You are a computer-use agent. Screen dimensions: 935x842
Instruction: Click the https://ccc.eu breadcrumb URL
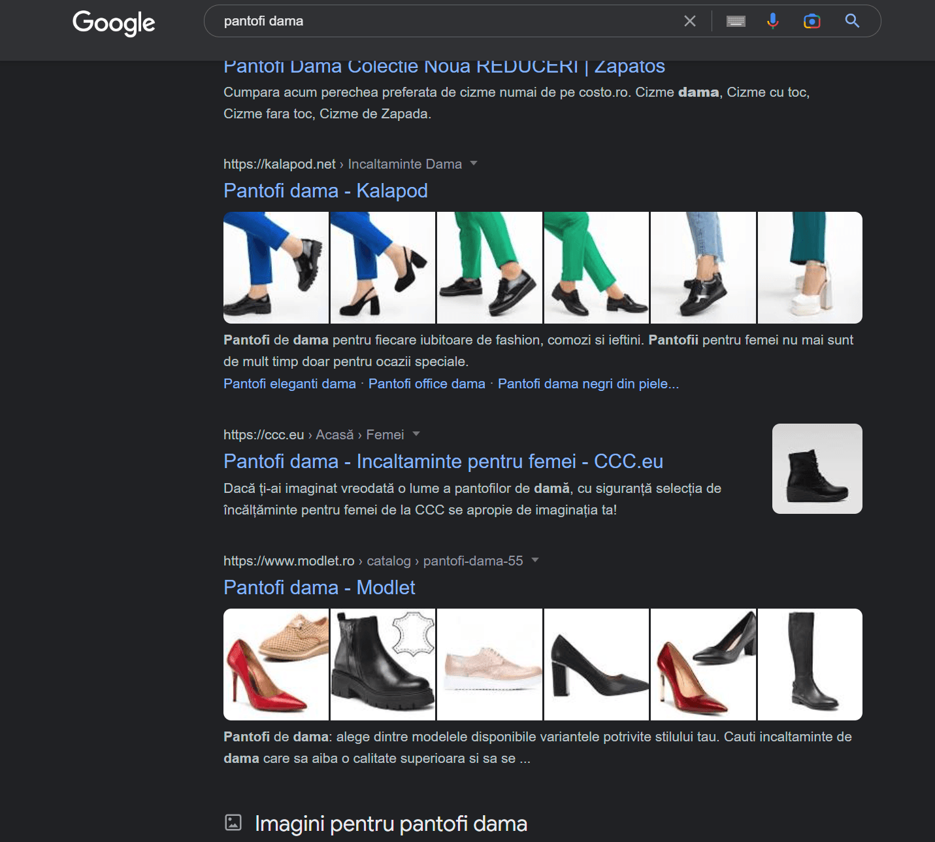point(264,435)
